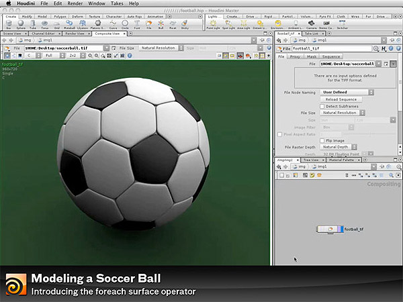Click the blue info icon in viewer toolbar
This screenshot has width=403, height=302.
(130, 56)
